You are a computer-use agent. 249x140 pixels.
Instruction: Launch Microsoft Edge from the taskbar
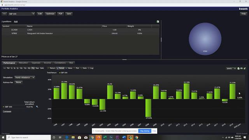coord(67,137)
